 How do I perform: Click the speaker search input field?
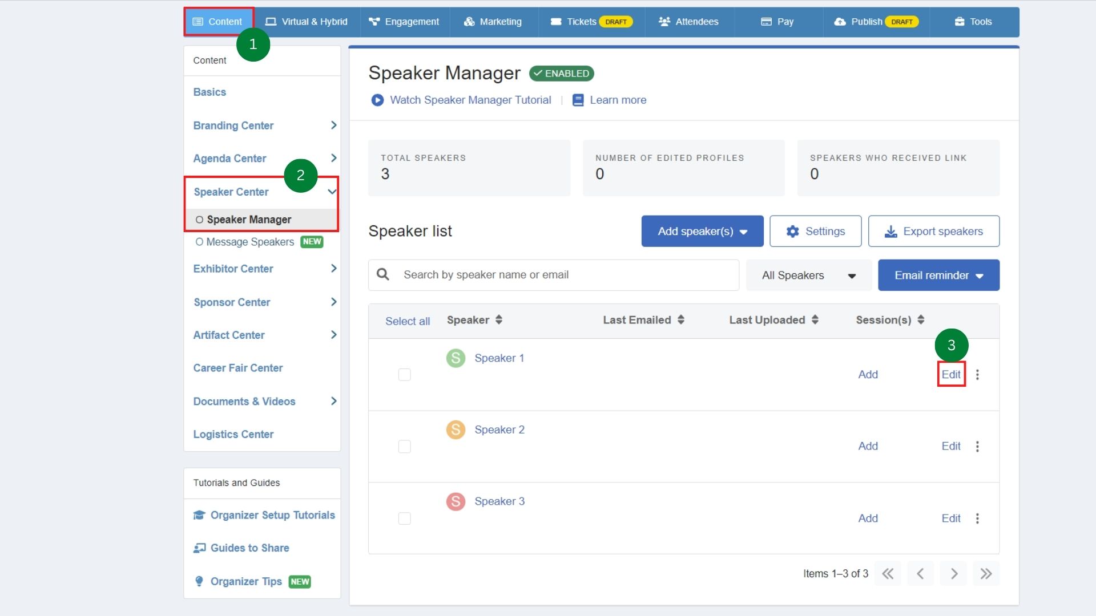565,275
